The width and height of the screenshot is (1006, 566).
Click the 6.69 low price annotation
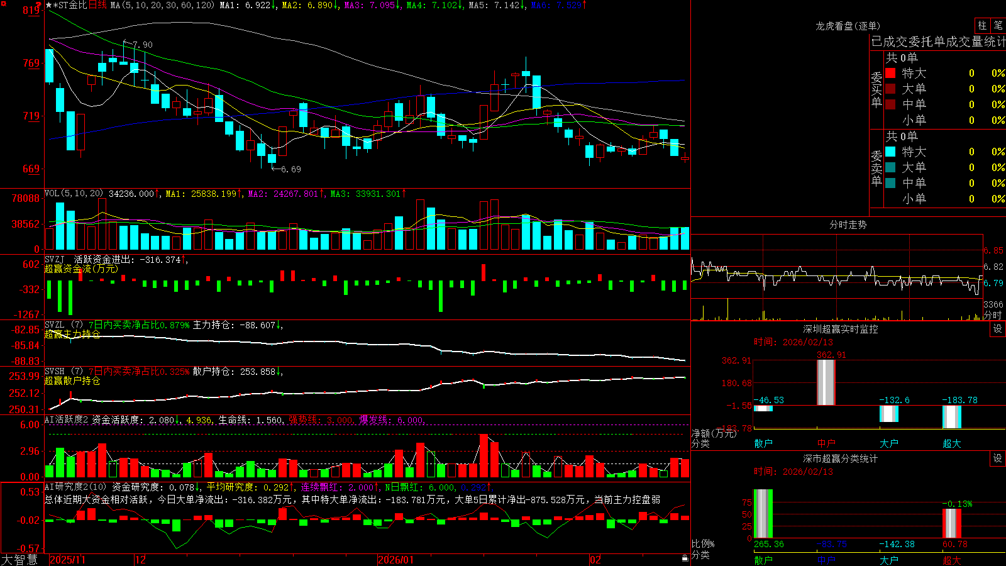click(290, 169)
